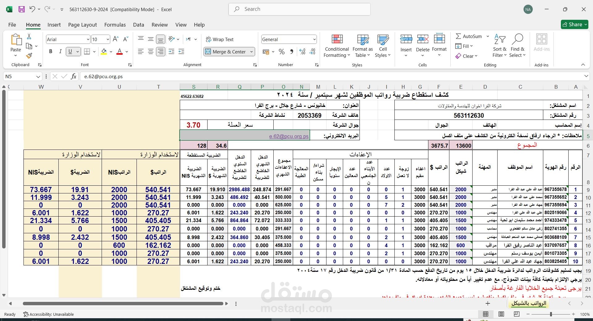593x321 pixels.
Task: Add a new sheet with plus button
Action: point(488,303)
